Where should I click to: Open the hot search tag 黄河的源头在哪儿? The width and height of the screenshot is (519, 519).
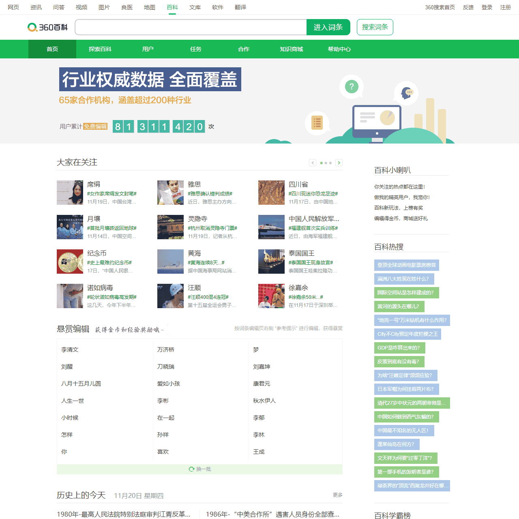[x=399, y=307]
